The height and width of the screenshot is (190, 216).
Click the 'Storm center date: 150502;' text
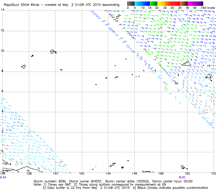tap(127, 182)
